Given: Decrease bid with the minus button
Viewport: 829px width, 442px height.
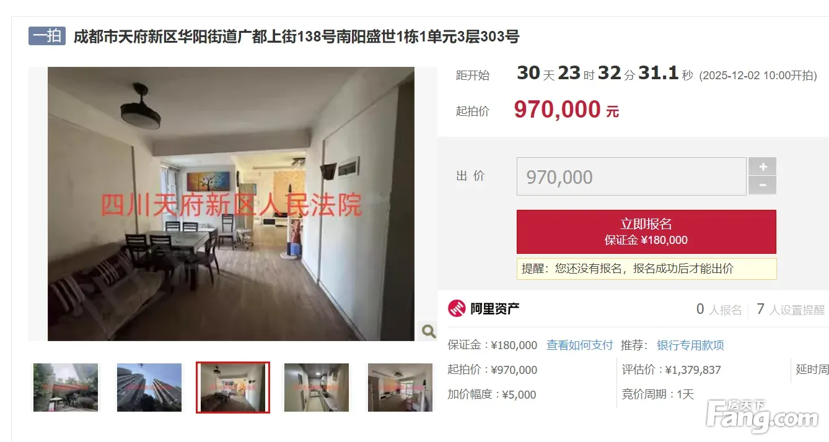Looking at the screenshot, I should pyautogui.click(x=763, y=186).
